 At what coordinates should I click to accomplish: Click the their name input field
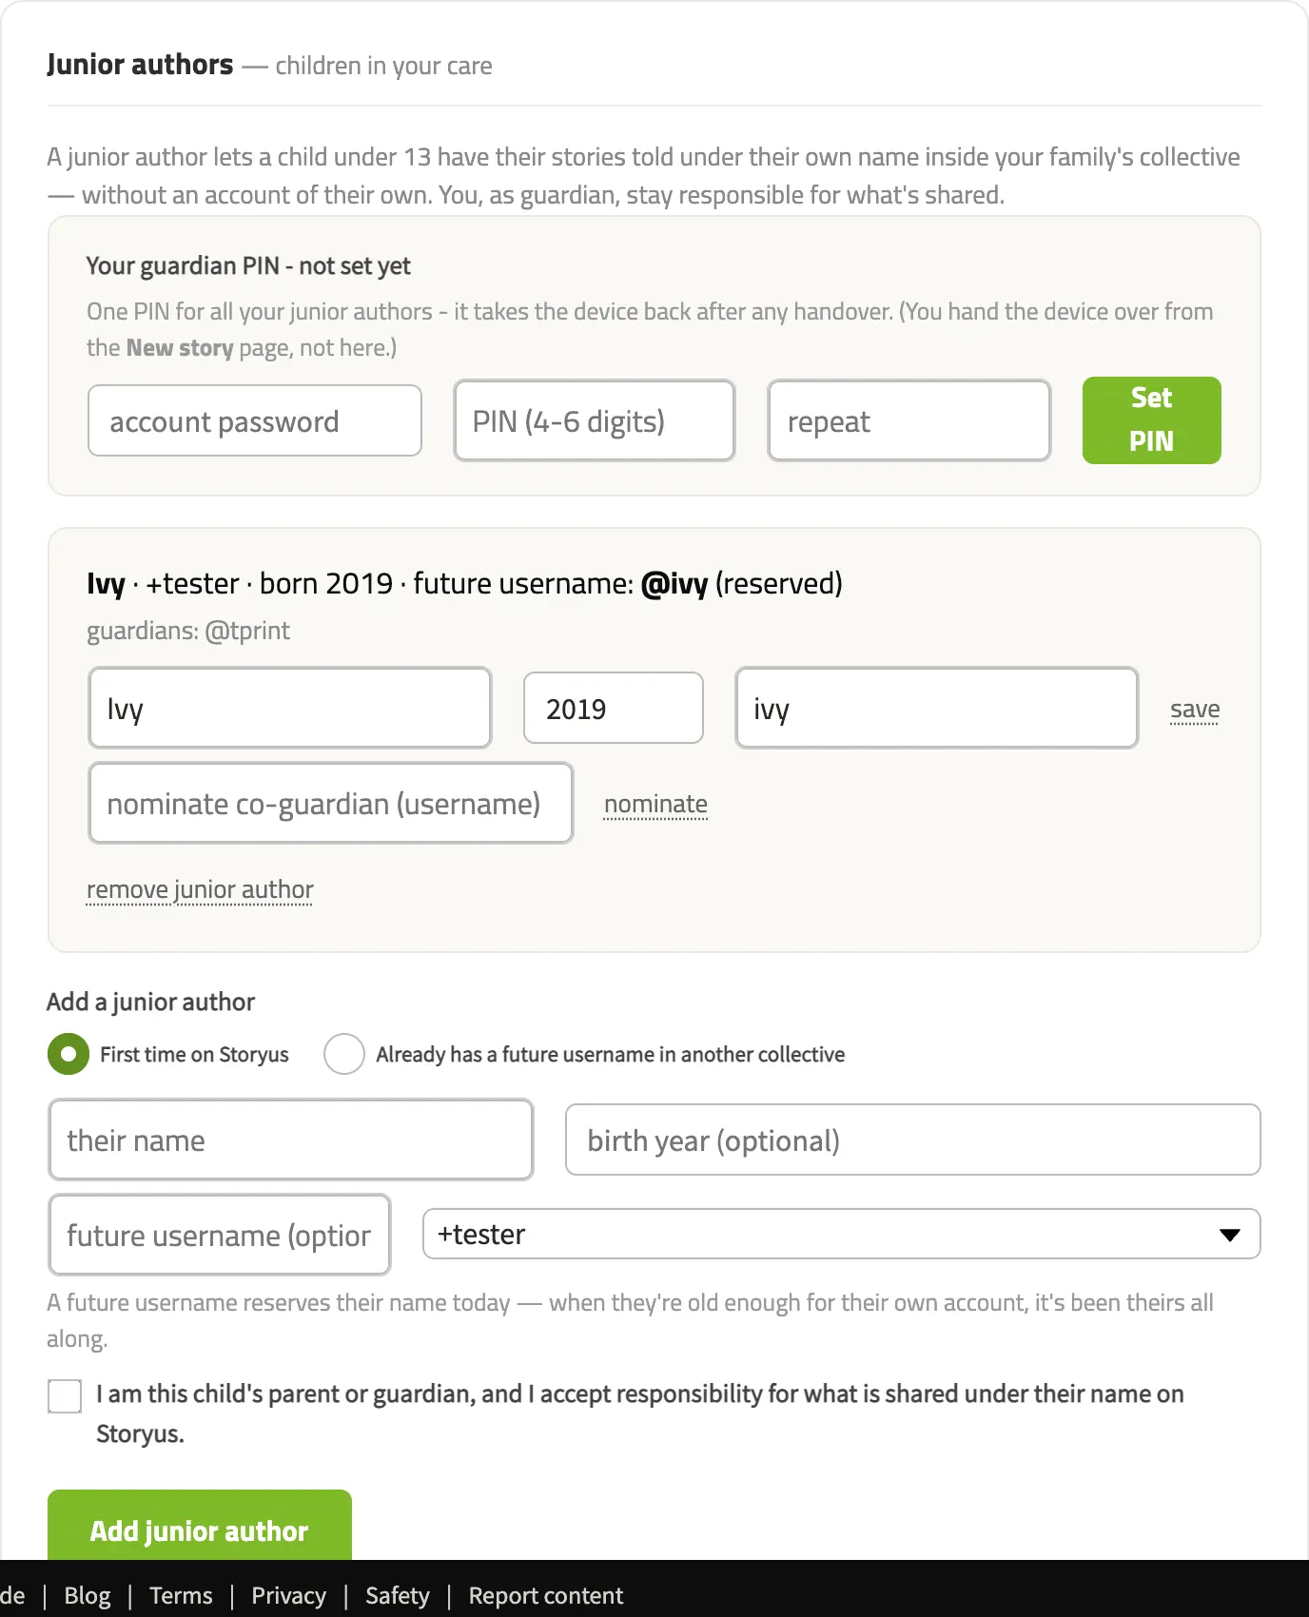point(291,1140)
